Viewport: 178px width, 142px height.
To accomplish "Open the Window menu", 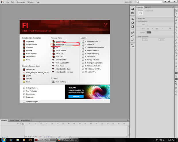I will point(30,2).
